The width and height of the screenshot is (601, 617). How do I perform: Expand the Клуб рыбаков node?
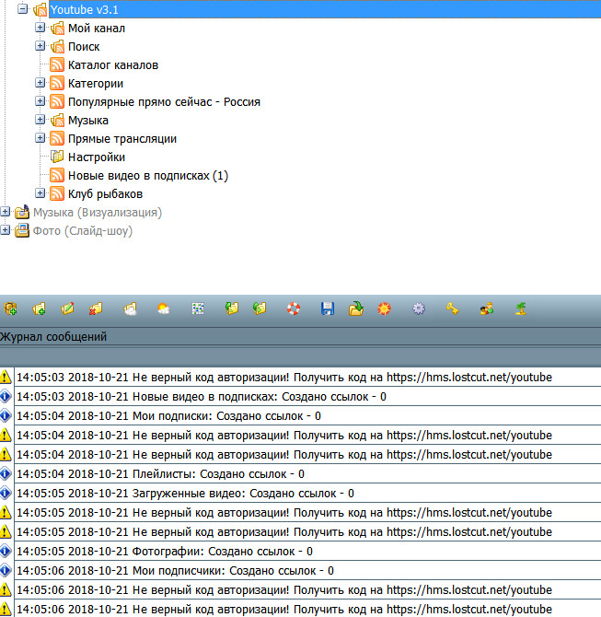pyautogui.click(x=40, y=193)
